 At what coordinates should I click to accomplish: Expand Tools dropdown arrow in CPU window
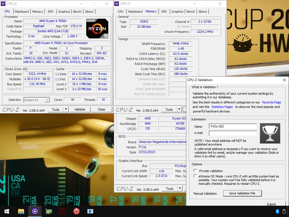(66, 109)
